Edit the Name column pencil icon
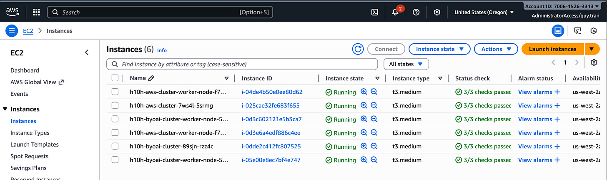This screenshot has height=180, width=607. pyautogui.click(x=151, y=78)
